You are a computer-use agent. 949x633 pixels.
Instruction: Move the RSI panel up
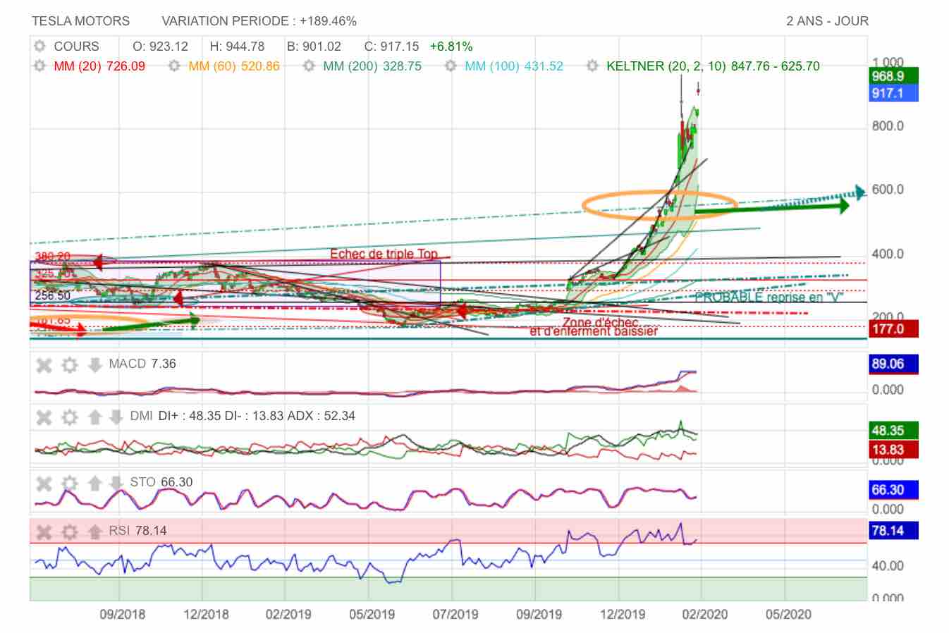point(94,532)
